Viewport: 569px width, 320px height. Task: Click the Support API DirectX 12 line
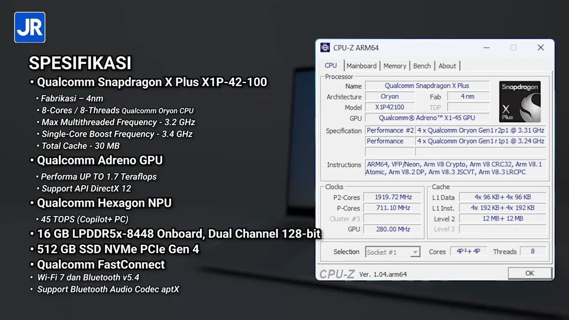pos(86,188)
